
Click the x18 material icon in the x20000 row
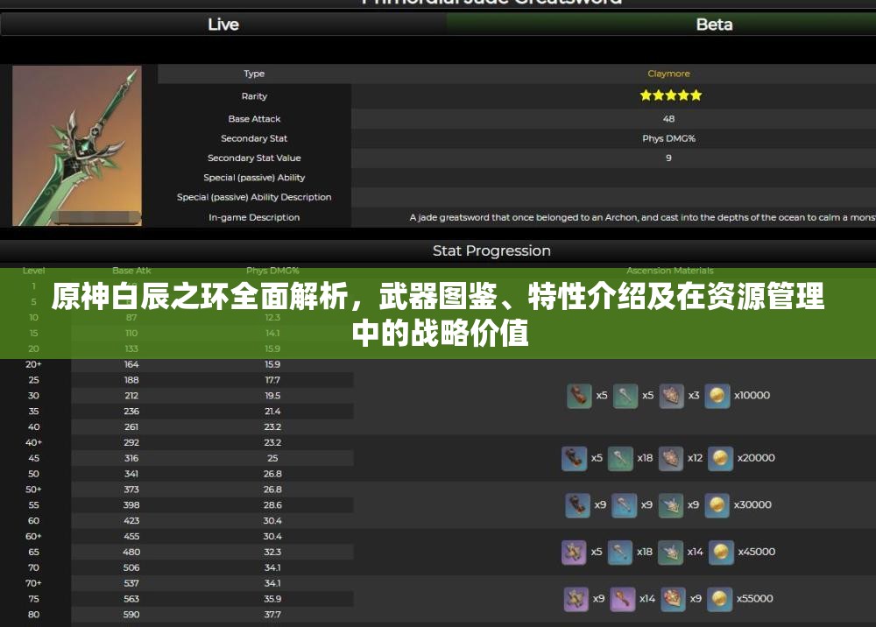tap(620, 458)
